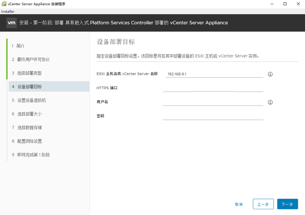
Task: Click the 指定设备部署目标设置 description text
Action: point(178,56)
